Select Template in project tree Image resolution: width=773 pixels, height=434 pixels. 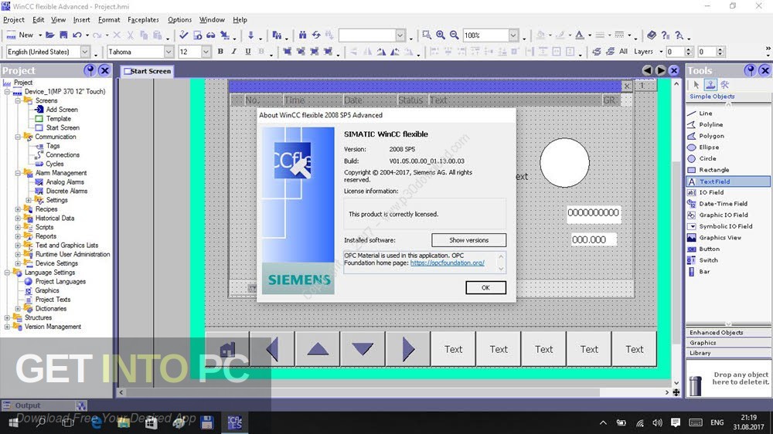pyautogui.click(x=58, y=119)
